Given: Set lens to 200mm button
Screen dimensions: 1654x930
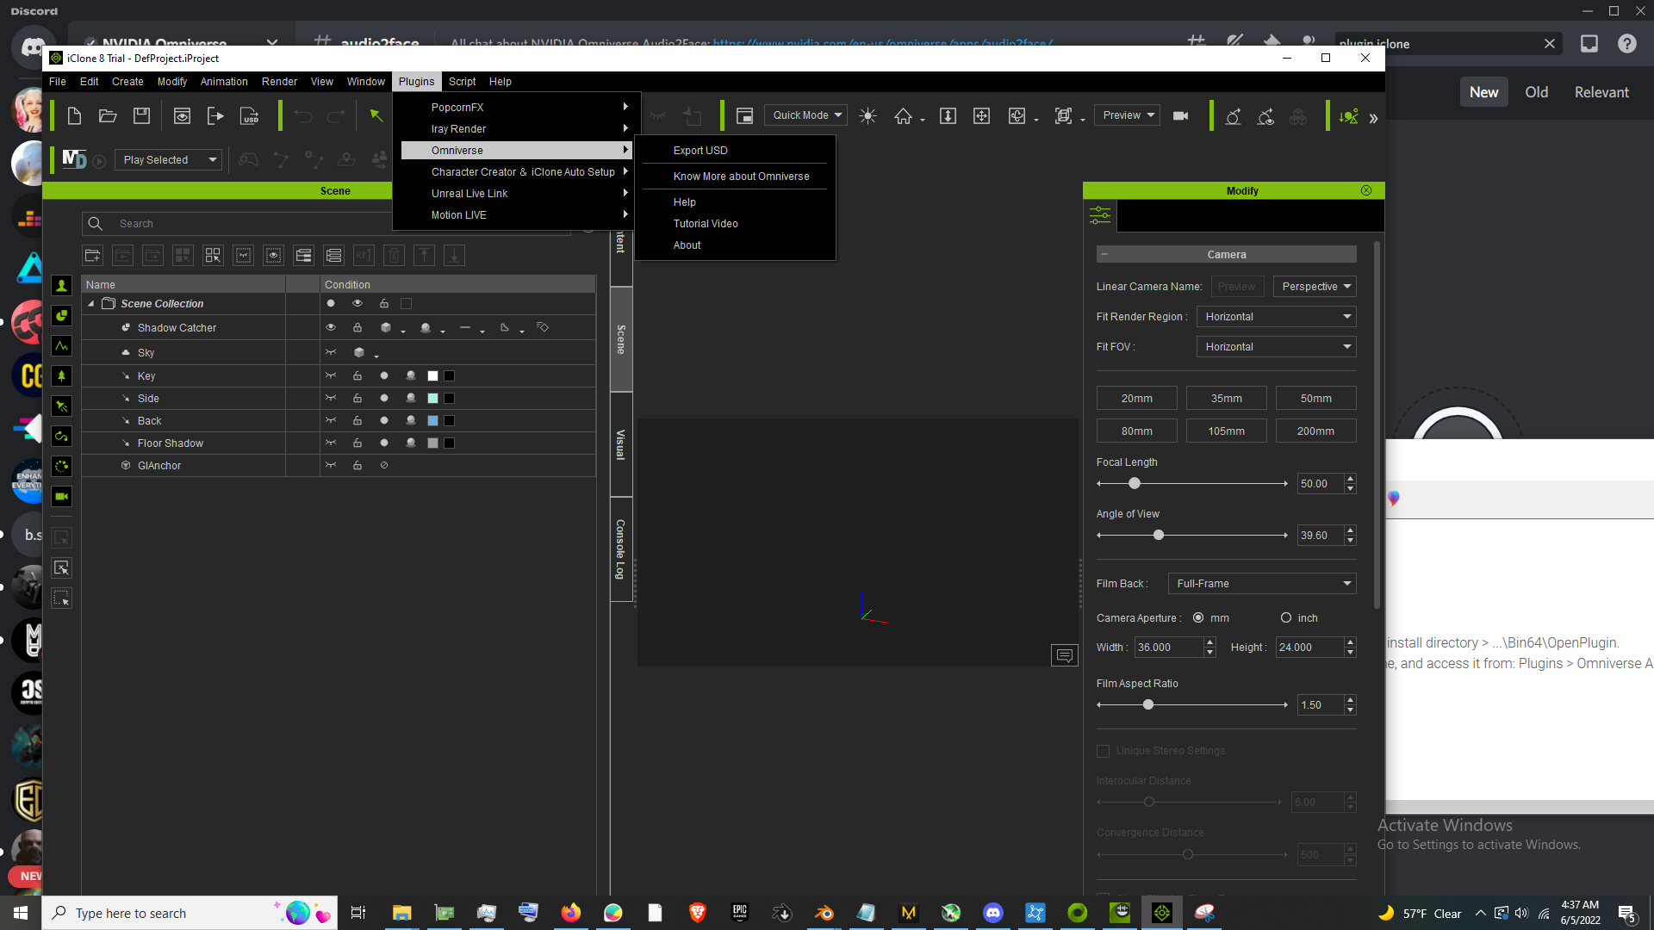Looking at the screenshot, I should [x=1315, y=431].
